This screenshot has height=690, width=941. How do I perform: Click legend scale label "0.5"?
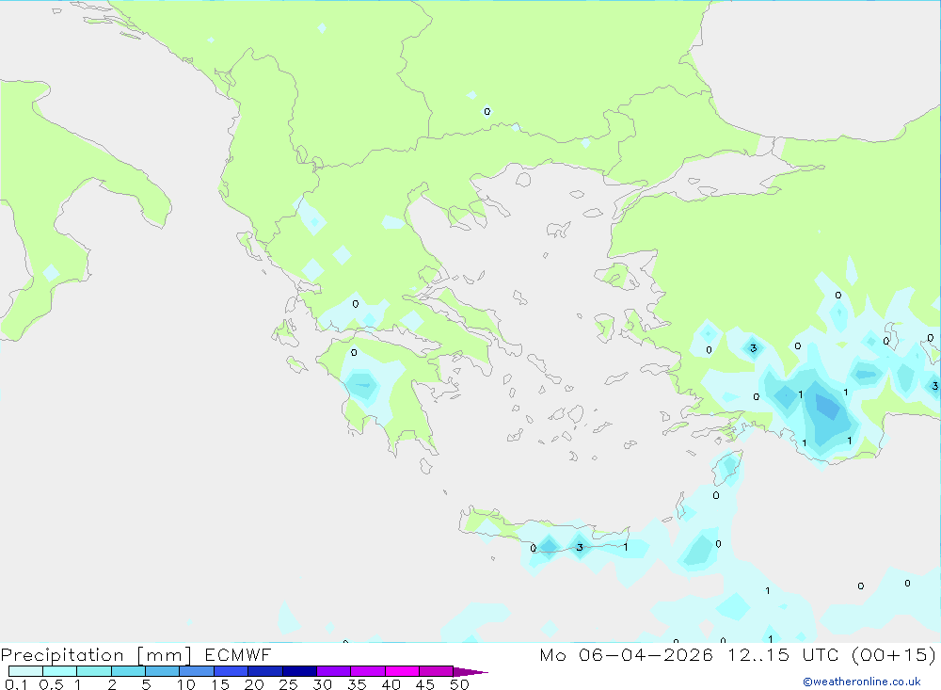pos(51,684)
